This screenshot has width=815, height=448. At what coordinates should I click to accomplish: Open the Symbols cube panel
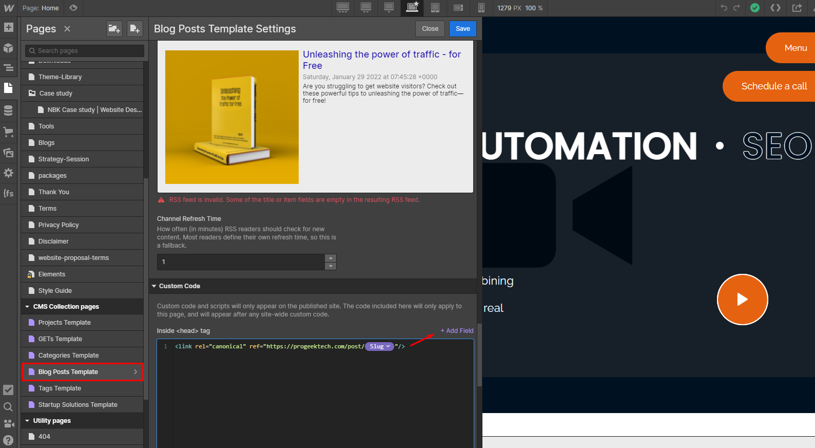pyautogui.click(x=8, y=48)
